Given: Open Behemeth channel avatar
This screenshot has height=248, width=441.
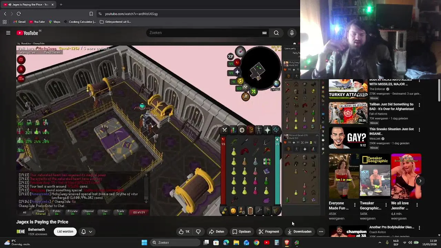Looking at the screenshot, I should pos(21,231).
